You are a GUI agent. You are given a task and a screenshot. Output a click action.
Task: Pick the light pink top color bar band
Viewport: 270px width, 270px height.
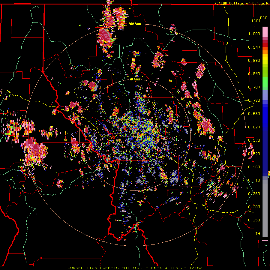pyautogui.click(x=265, y=32)
